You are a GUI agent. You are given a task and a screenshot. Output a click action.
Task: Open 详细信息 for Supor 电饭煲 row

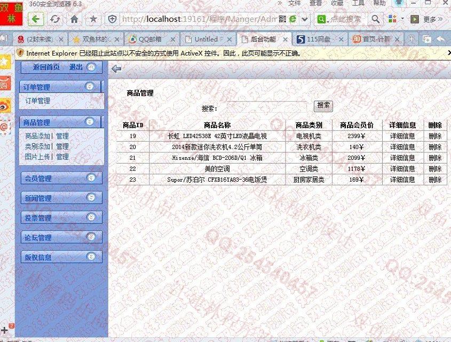(402, 180)
